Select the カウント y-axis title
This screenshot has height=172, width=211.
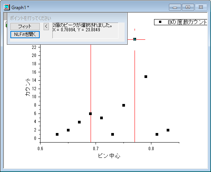tap(28, 87)
